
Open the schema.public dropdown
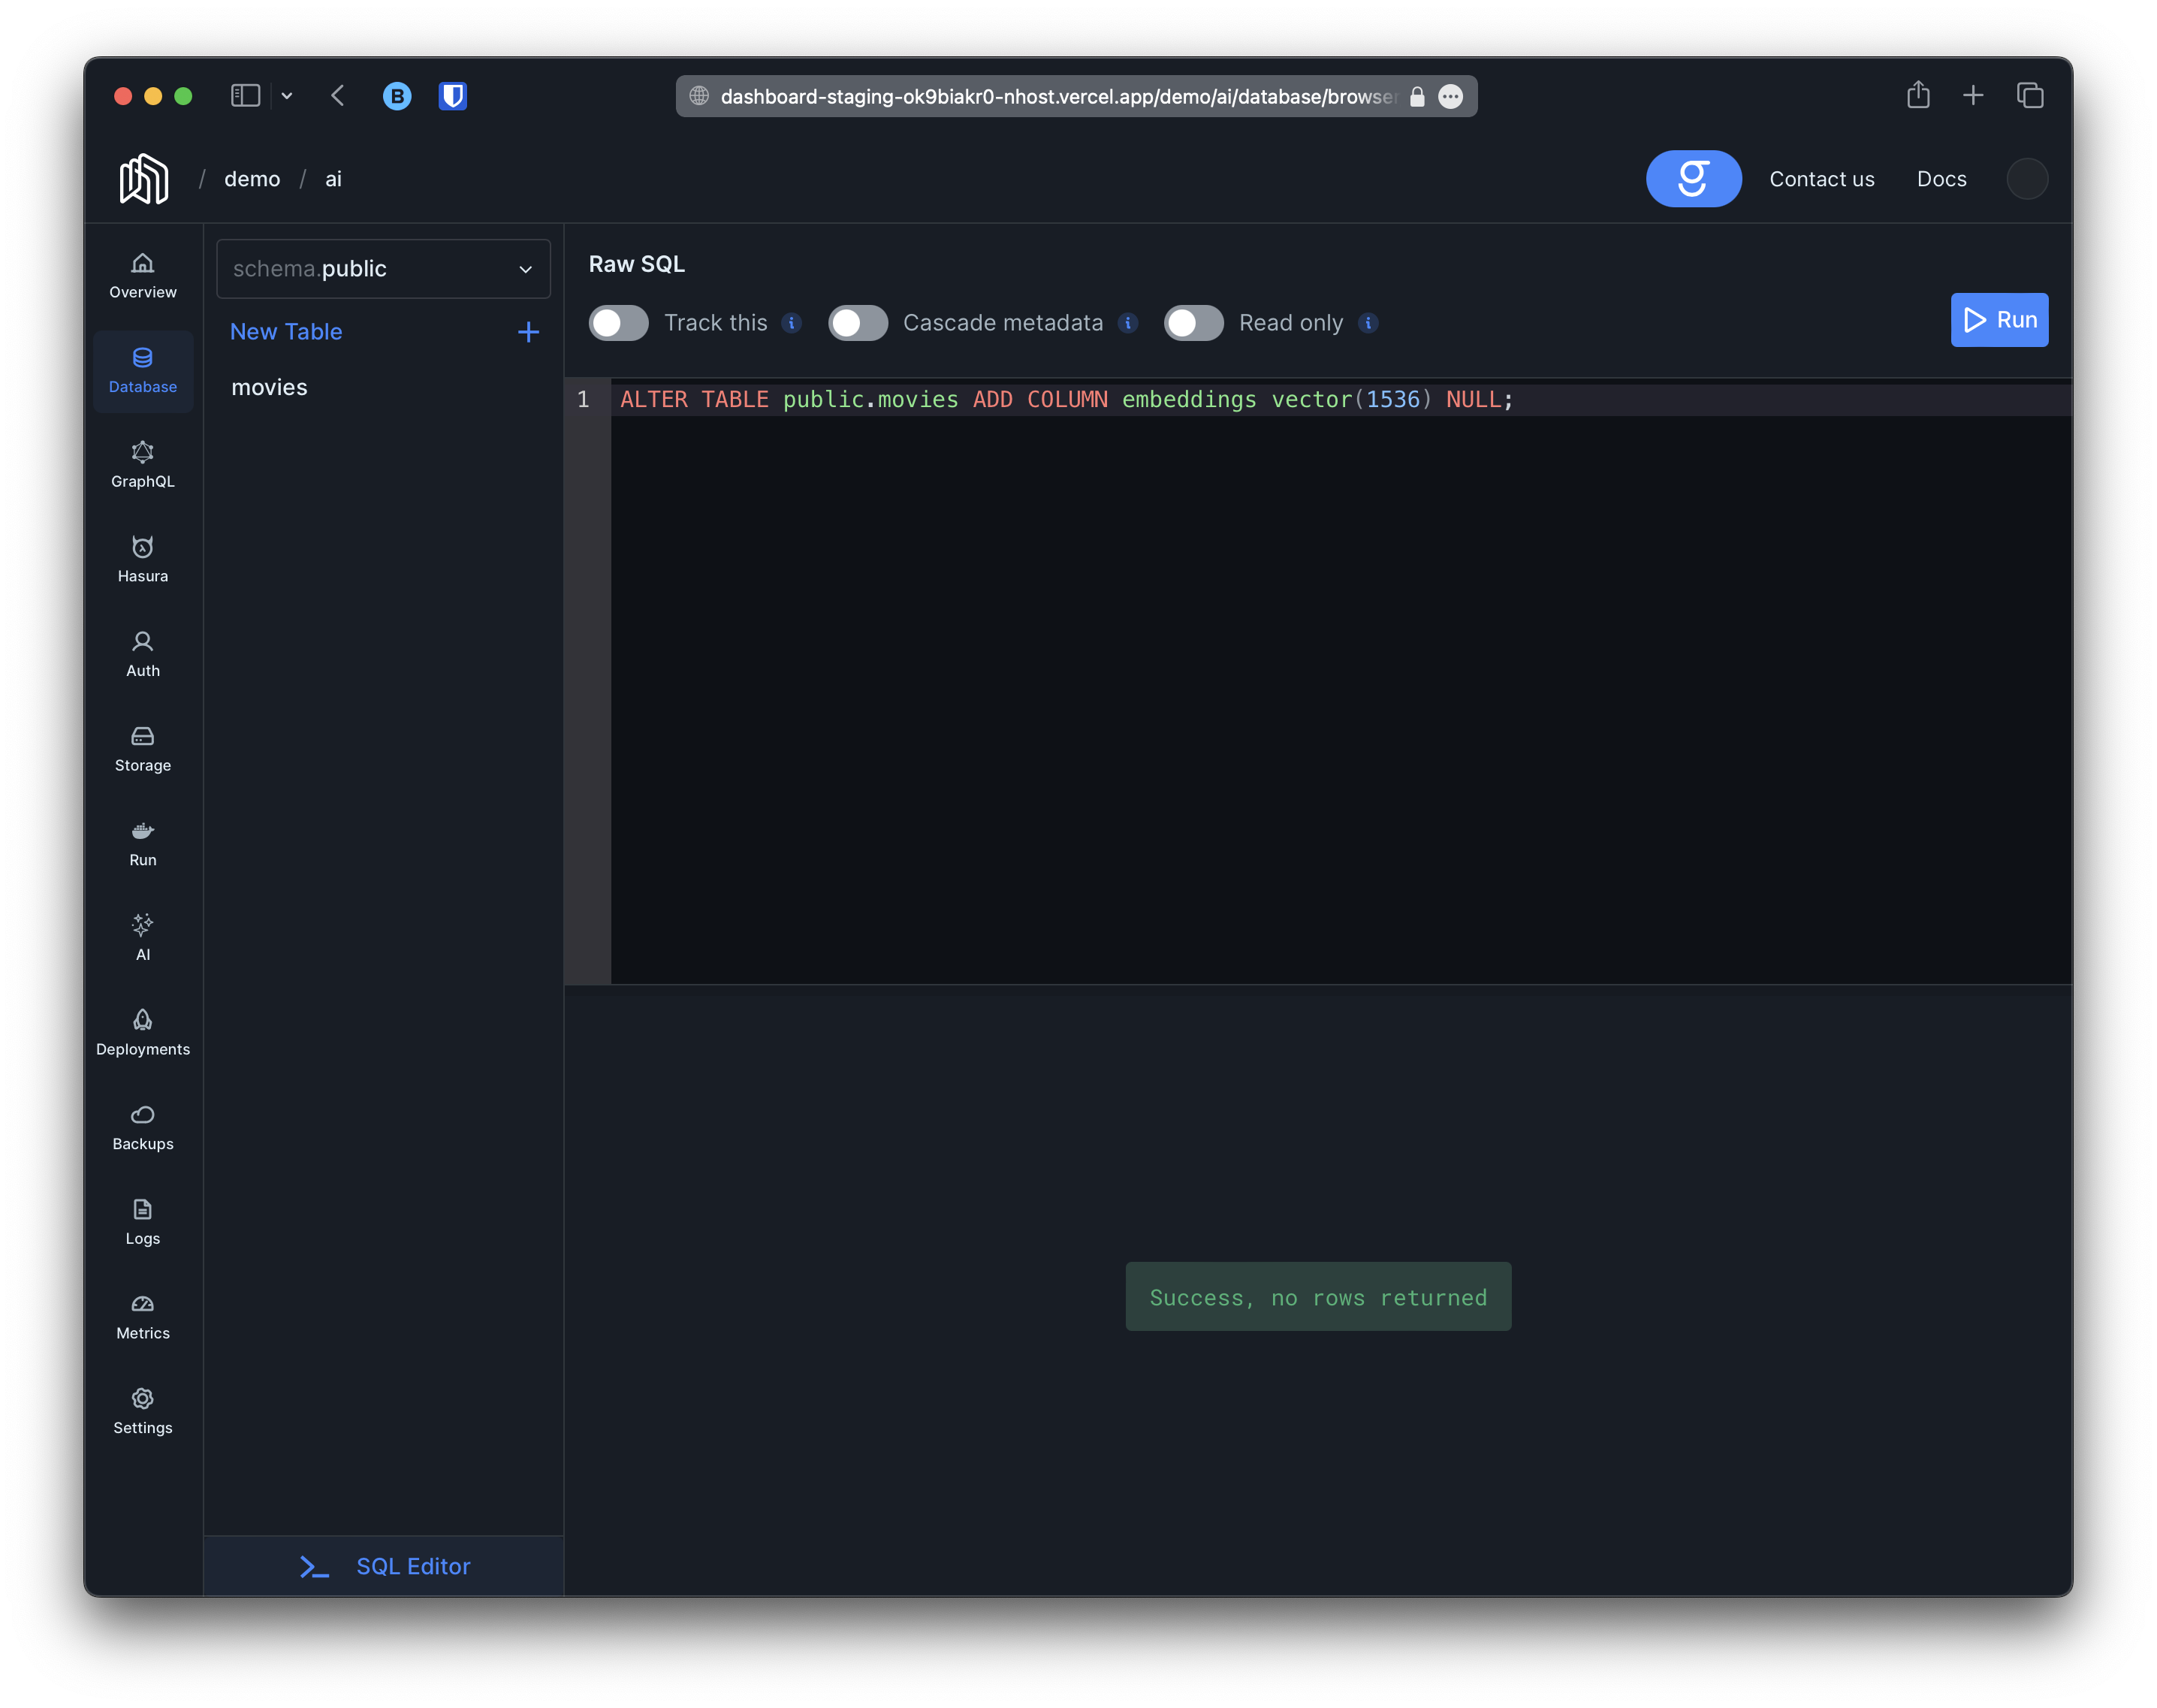click(383, 268)
